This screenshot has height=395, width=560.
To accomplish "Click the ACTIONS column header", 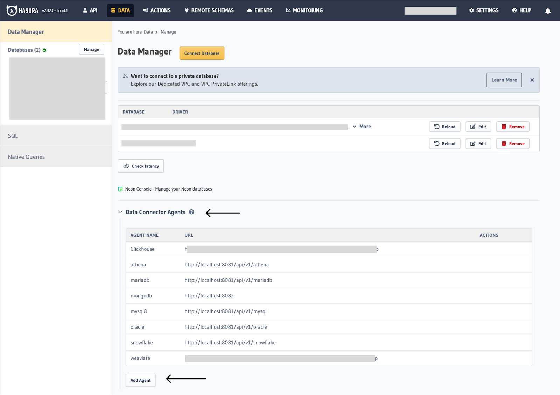I will coord(489,235).
